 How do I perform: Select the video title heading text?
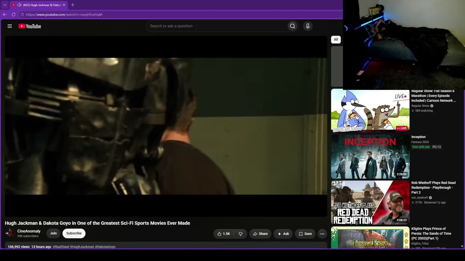(97, 223)
